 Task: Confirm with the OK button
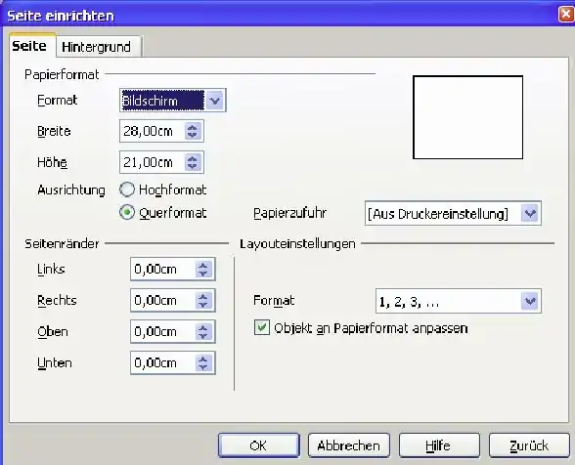click(258, 445)
